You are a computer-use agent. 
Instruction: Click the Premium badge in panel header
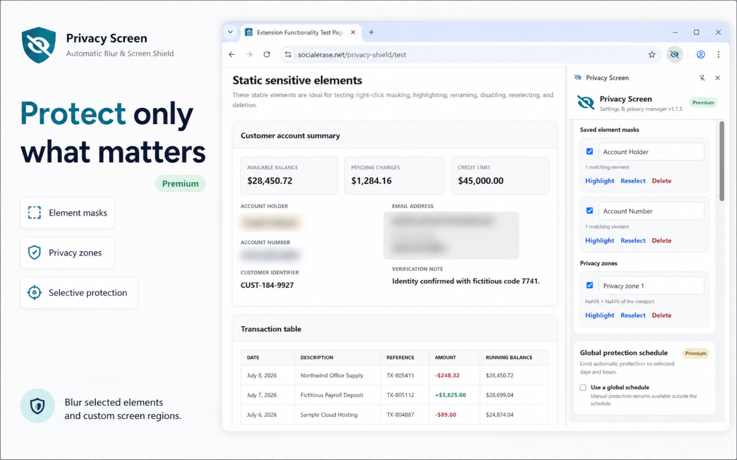pos(703,102)
